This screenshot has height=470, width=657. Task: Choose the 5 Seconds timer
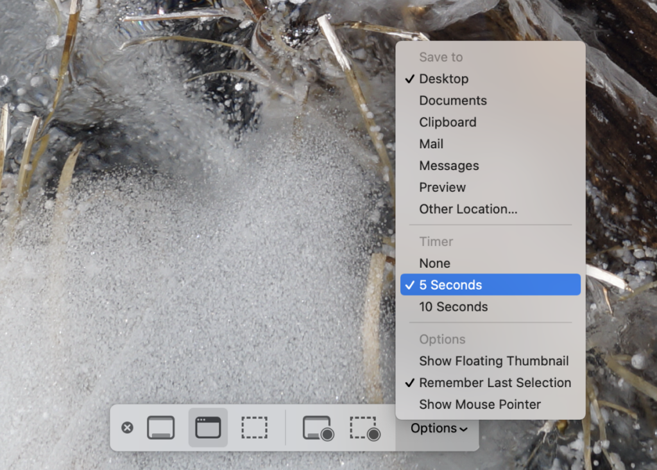(490, 284)
